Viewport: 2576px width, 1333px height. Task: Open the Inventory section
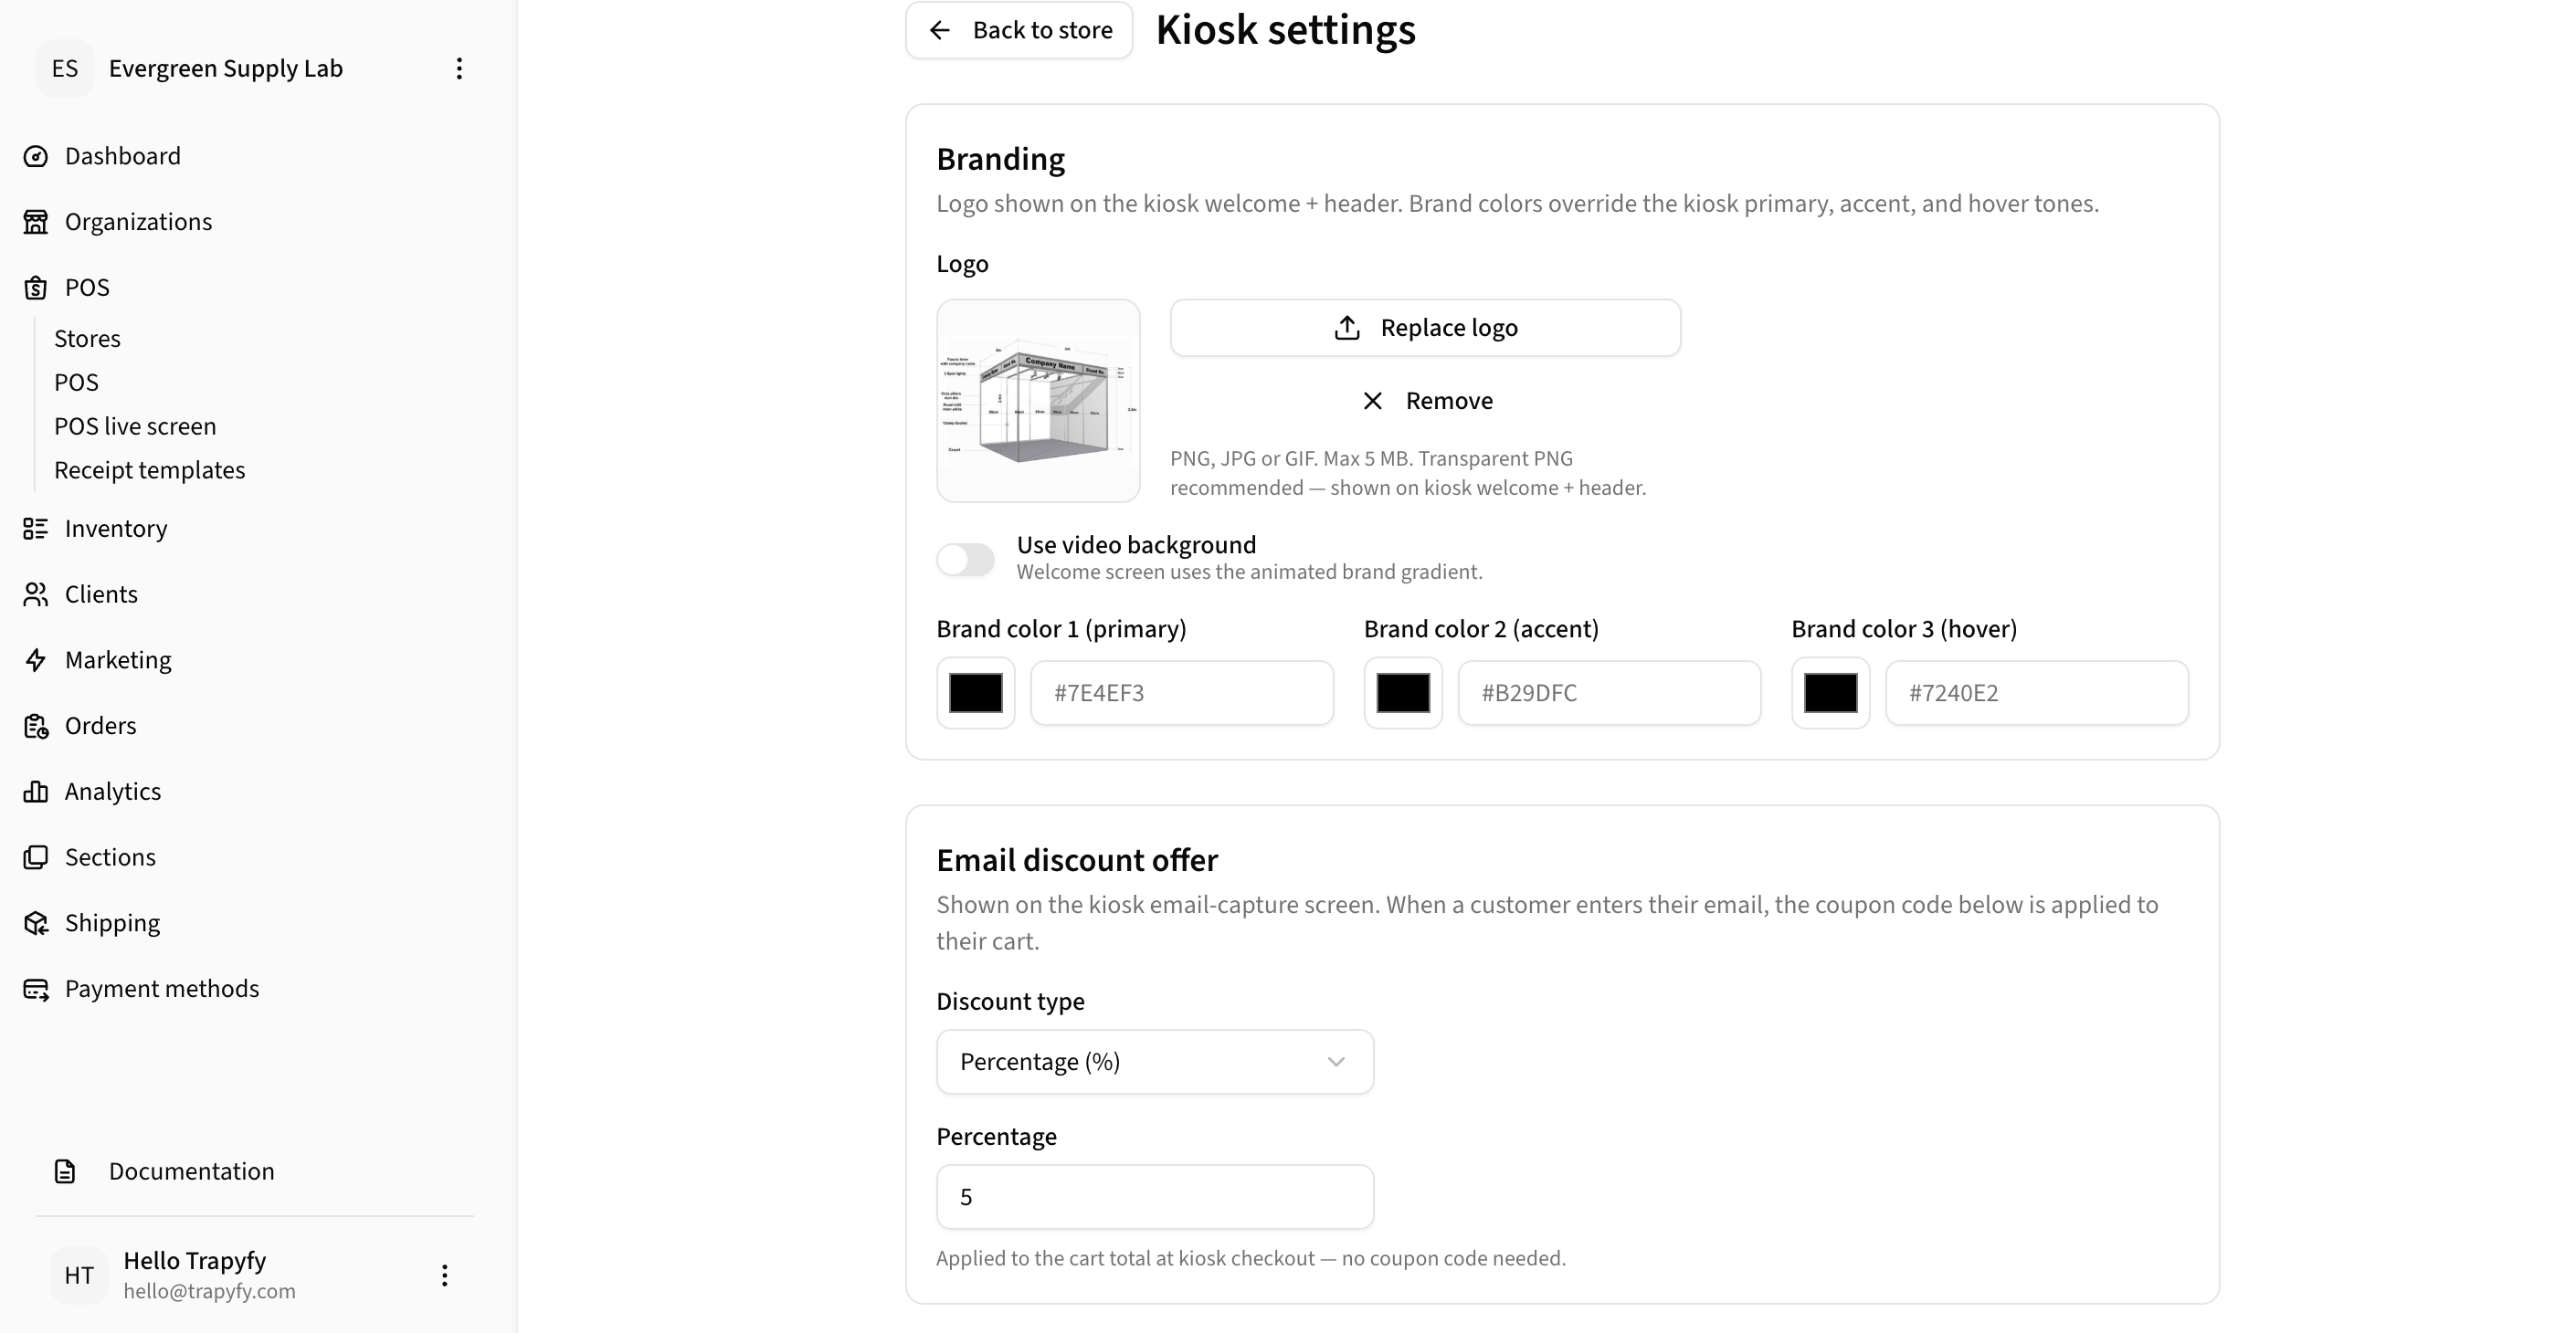116,529
